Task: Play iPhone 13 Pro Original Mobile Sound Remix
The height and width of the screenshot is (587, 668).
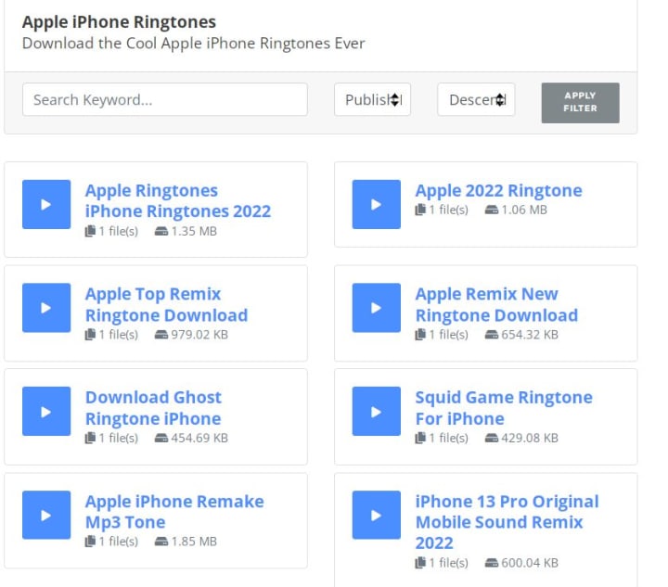Action: [376, 515]
